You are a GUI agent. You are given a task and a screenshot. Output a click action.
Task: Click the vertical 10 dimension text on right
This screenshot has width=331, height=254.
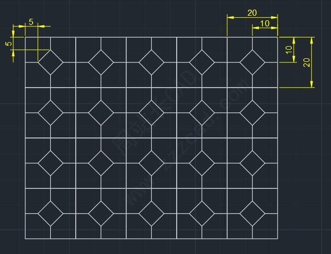(289, 50)
